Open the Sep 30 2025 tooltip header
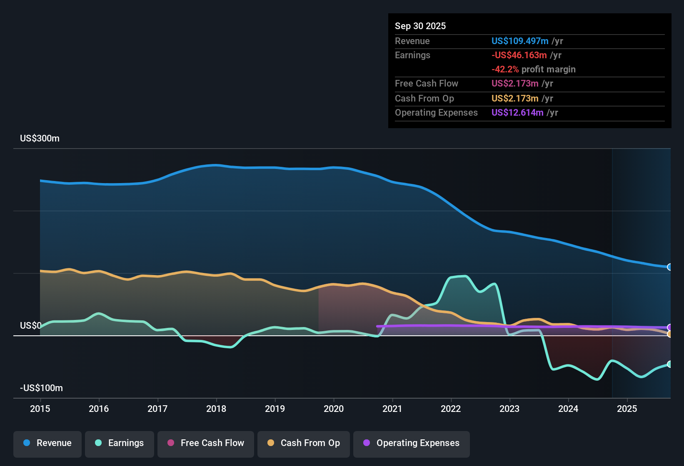This screenshot has height=466, width=684. click(x=420, y=26)
